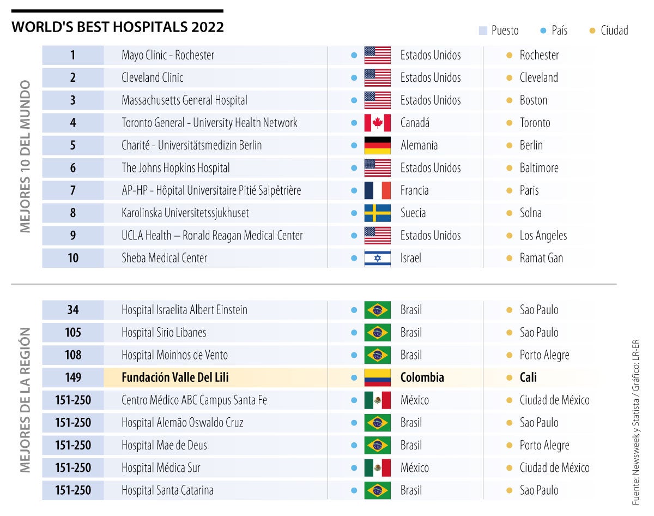
Task: Click the French flag icon
Action: point(377,190)
